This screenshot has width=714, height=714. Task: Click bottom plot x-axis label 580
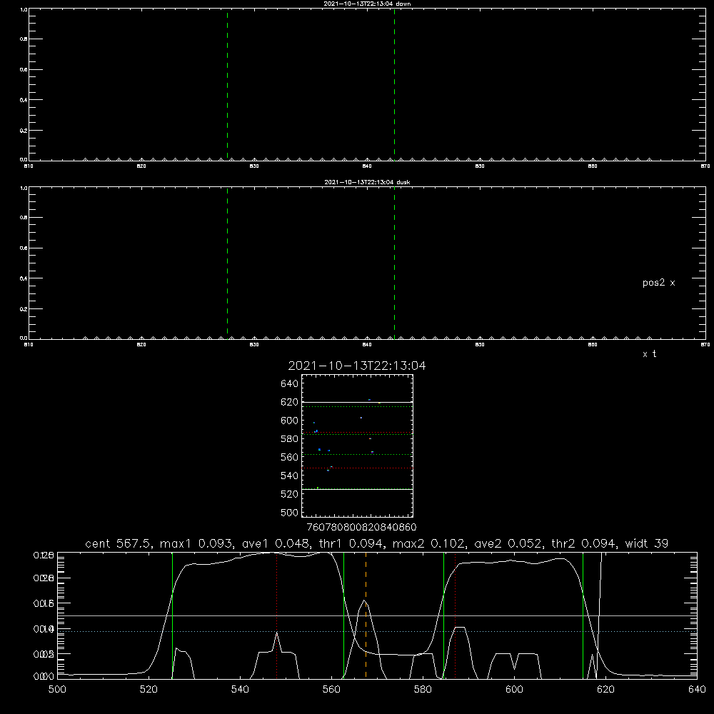423,690
